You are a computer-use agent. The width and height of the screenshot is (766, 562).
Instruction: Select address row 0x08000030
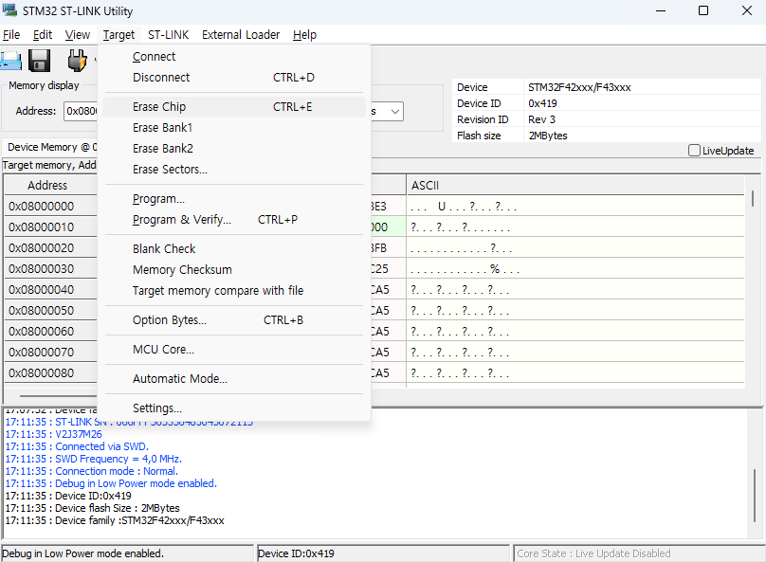coord(42,269)
